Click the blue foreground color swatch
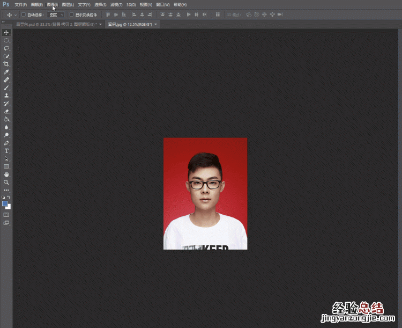Image resolution: width=402 pixels, height=328 pixels. (5, 203)
